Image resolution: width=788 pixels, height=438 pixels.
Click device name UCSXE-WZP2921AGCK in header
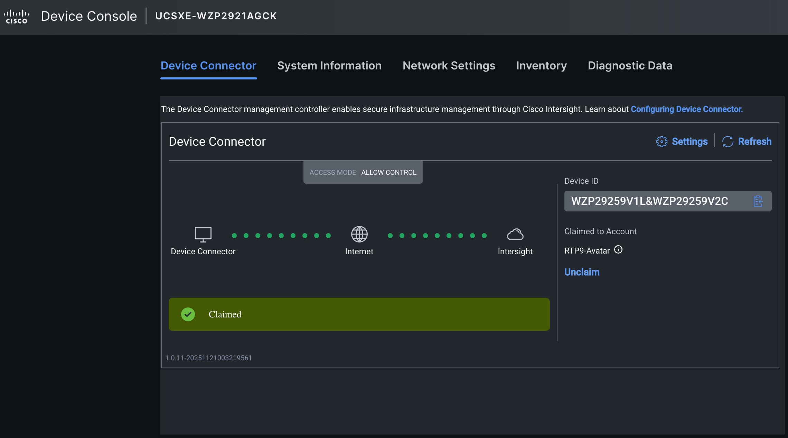point(216,16)
